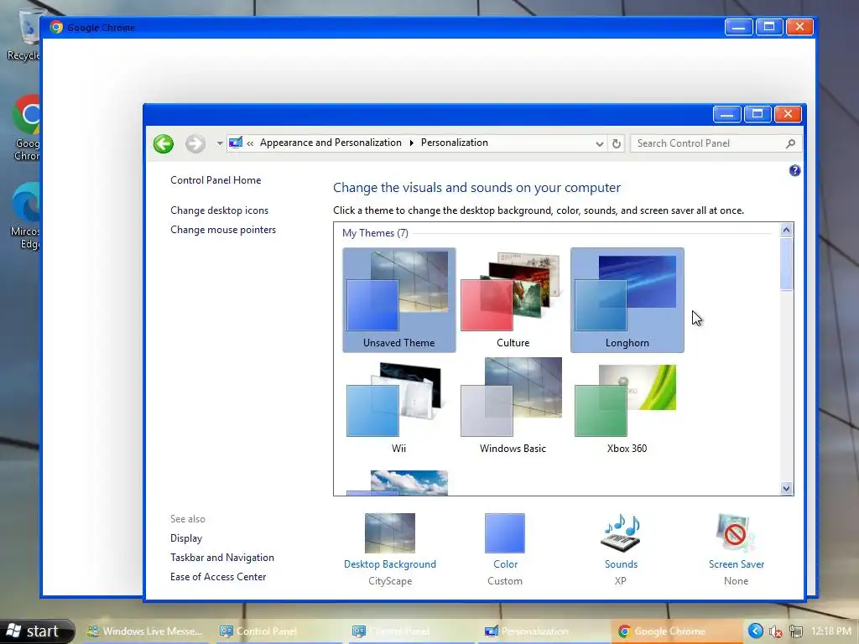
Task: Minimize the Personalization window
Action: [727, 114]
